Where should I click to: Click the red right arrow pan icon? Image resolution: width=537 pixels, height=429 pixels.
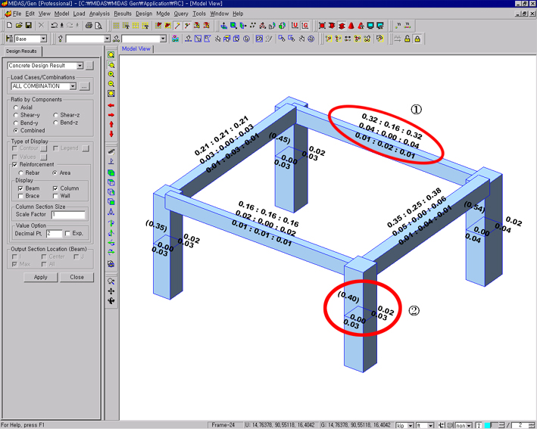click(x=111, y=114)
